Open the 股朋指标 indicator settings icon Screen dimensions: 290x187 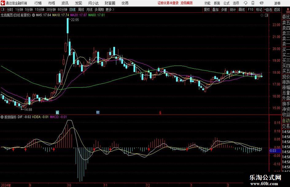[2, 117]
